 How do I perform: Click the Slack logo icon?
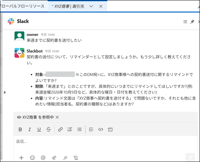coord(11,21)
